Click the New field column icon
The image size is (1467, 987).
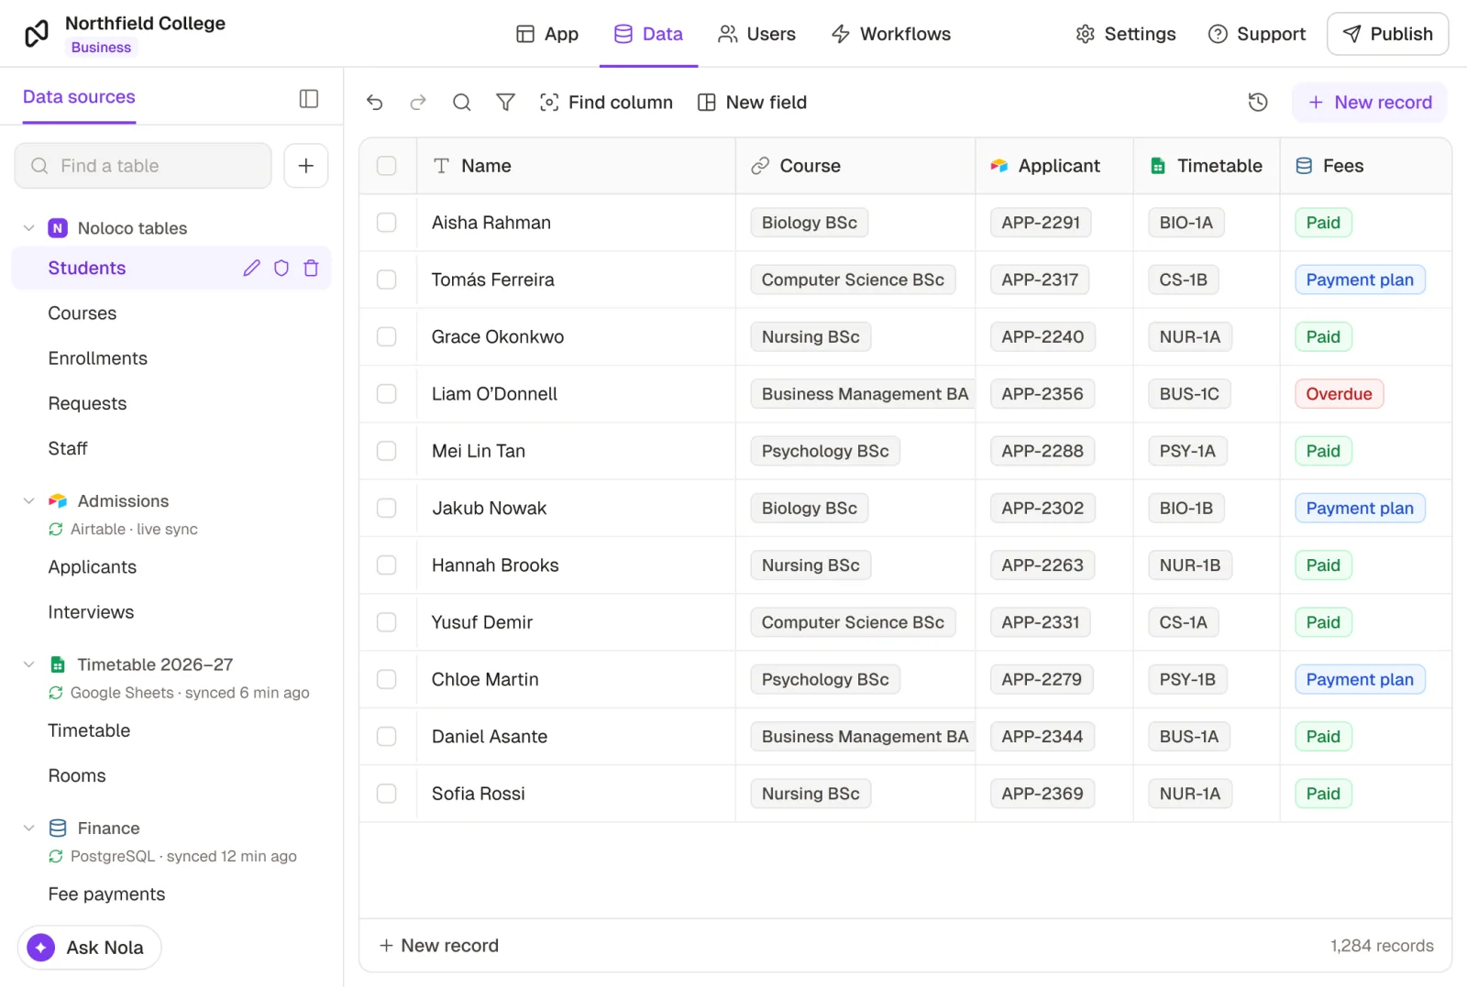click(x=706, y=103)
